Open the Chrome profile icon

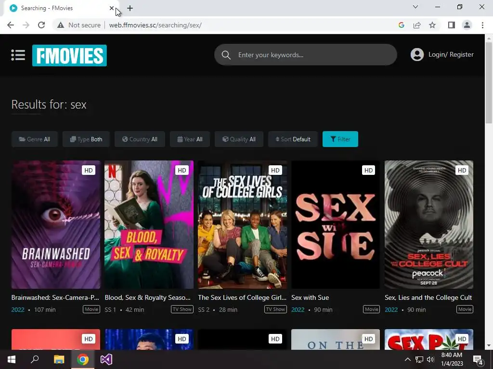[467, 25]
